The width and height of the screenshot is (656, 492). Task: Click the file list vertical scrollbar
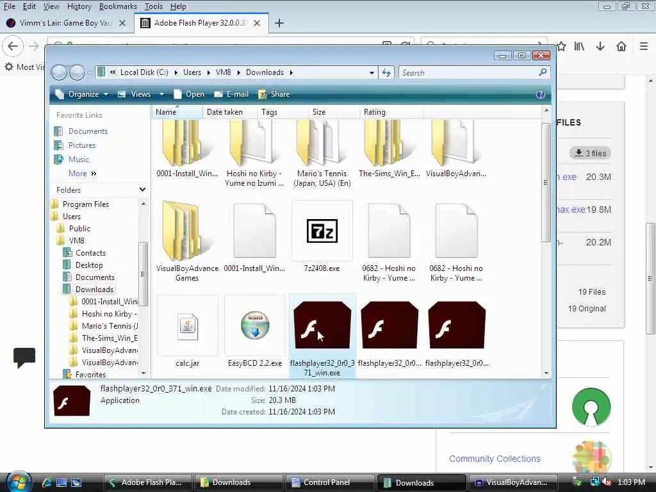(546, 182)
